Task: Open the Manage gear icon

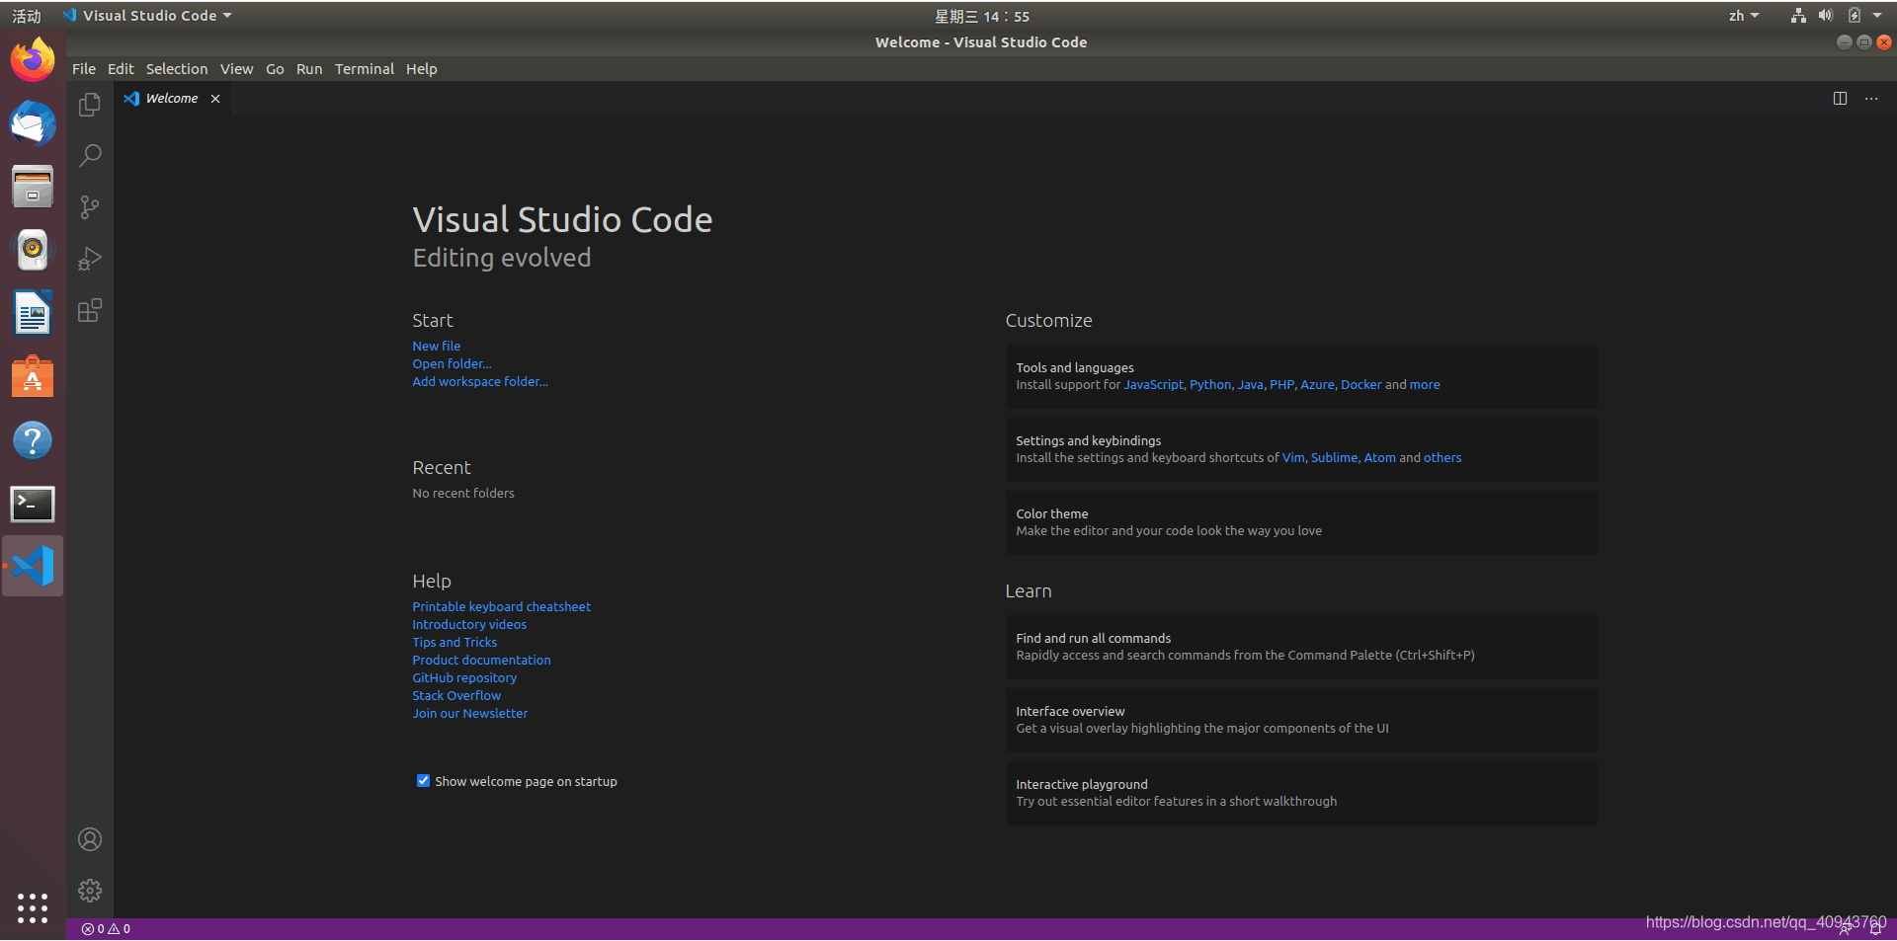Action: [x=90, y=891]
